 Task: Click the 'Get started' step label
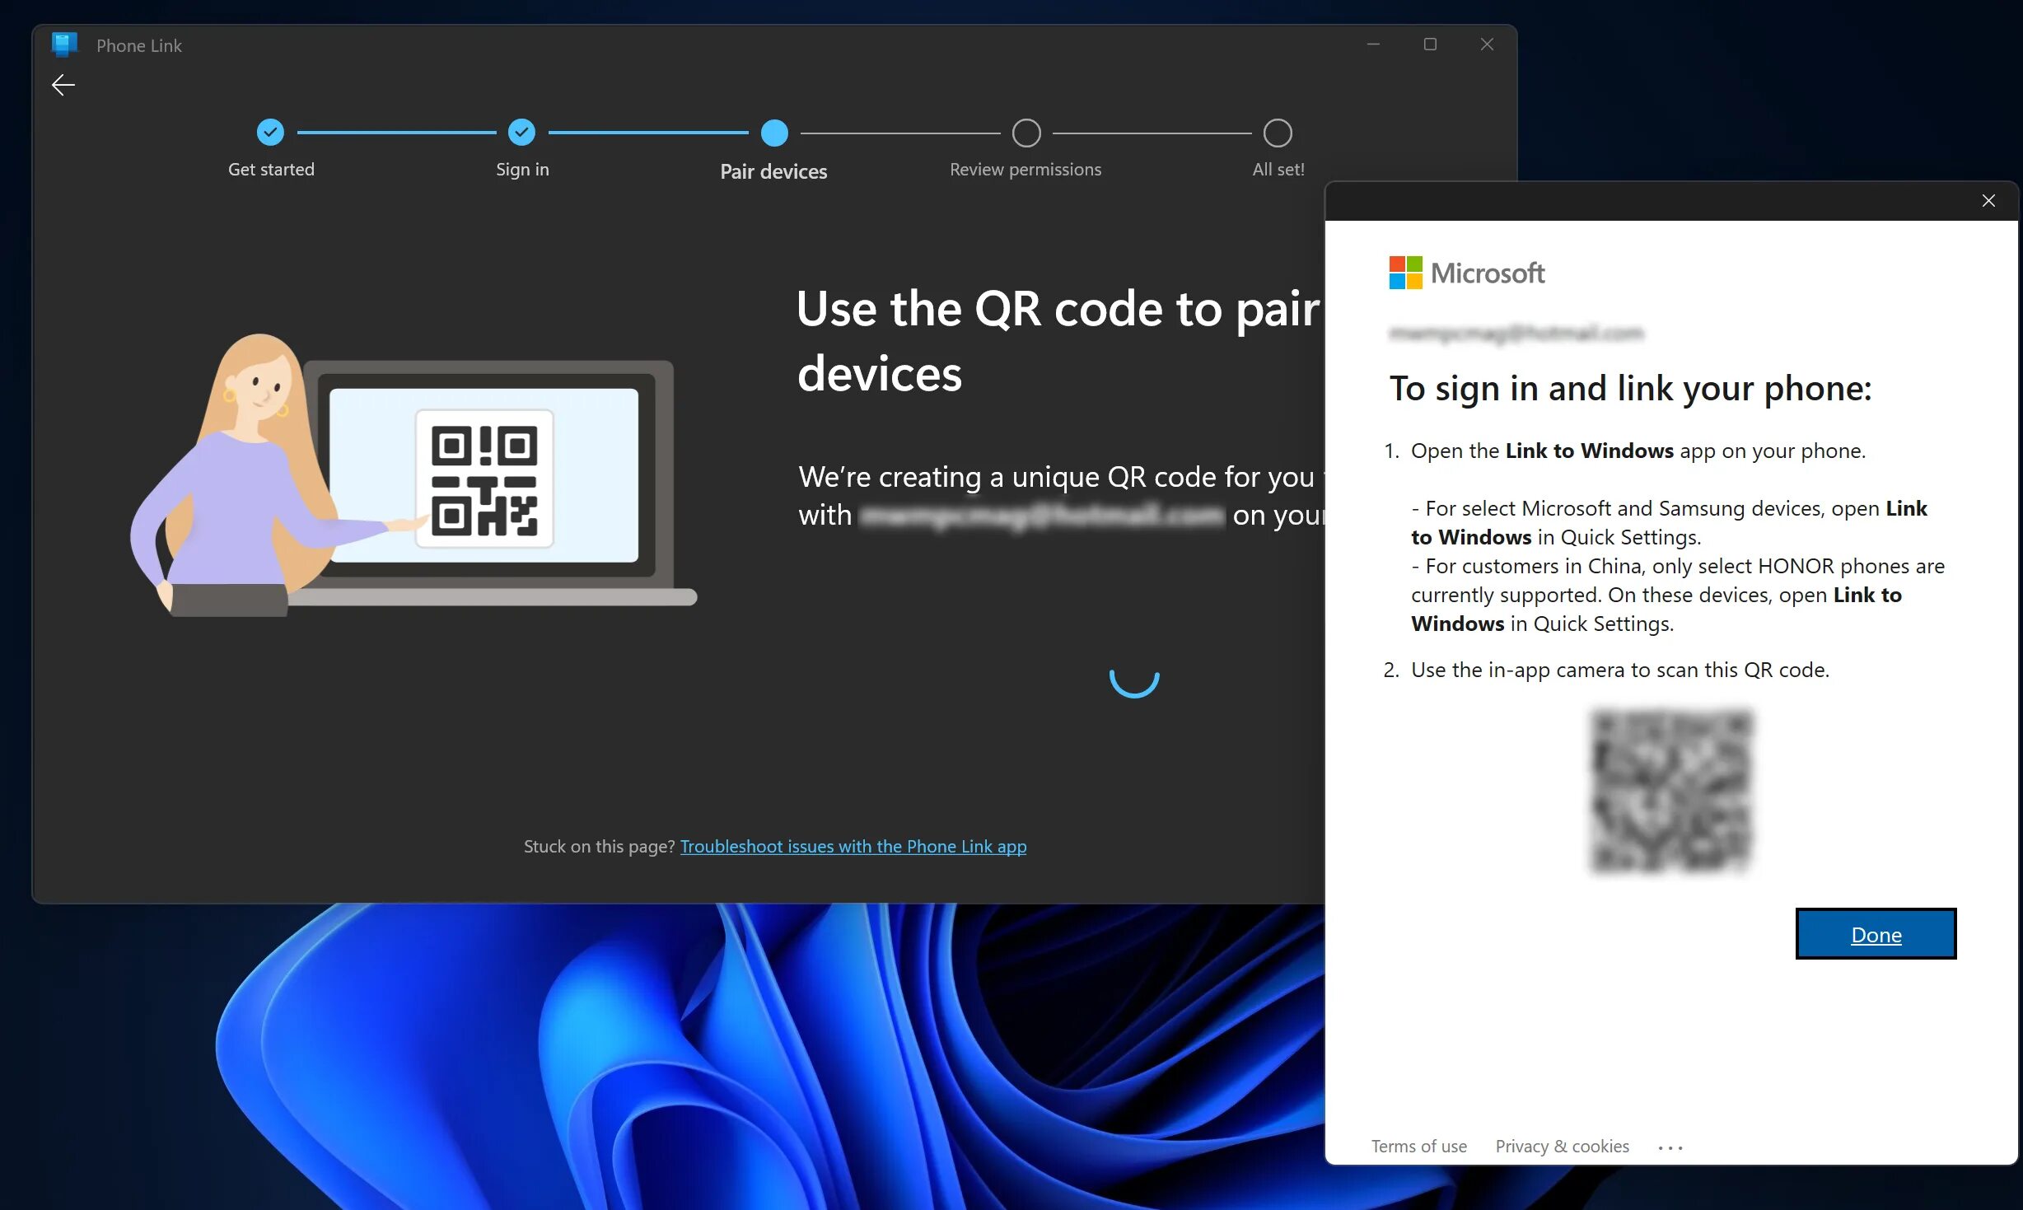[271, 169]
